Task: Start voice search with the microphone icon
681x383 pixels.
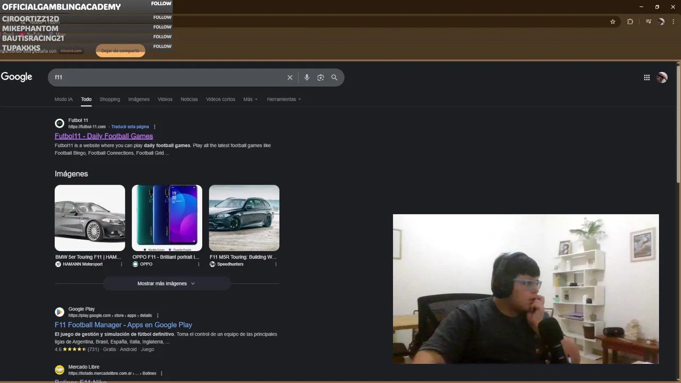Action: (306, 78)
